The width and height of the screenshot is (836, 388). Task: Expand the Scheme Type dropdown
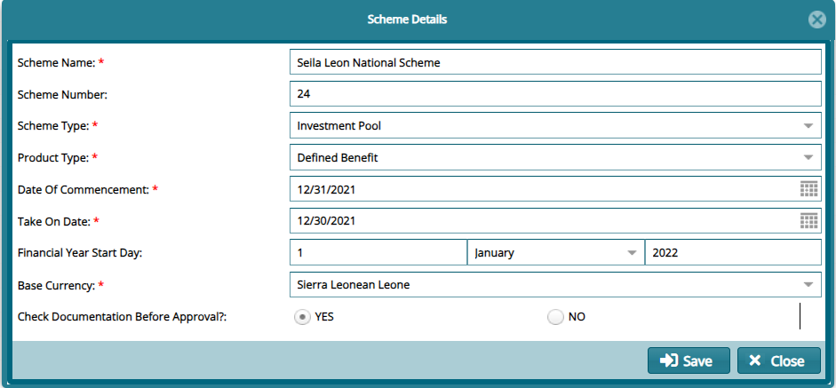pos(808,126)
